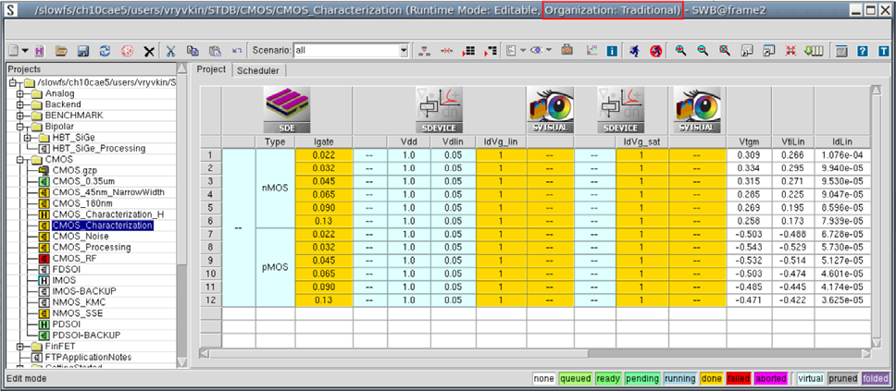Select the Project tab
The width and height of the screenshot is (896, 391).
tap(211, 70)
